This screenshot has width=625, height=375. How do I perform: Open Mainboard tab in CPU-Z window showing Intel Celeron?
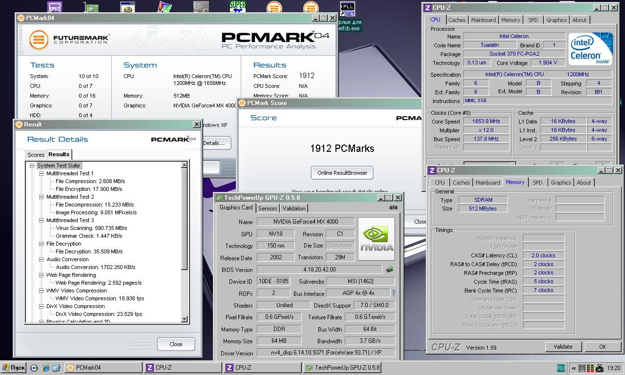pyautogui.click(x=483, y=20)
